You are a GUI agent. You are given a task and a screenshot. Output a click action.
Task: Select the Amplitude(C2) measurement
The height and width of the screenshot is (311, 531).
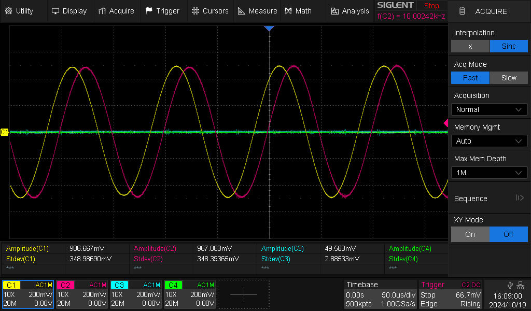pos(155,248)
